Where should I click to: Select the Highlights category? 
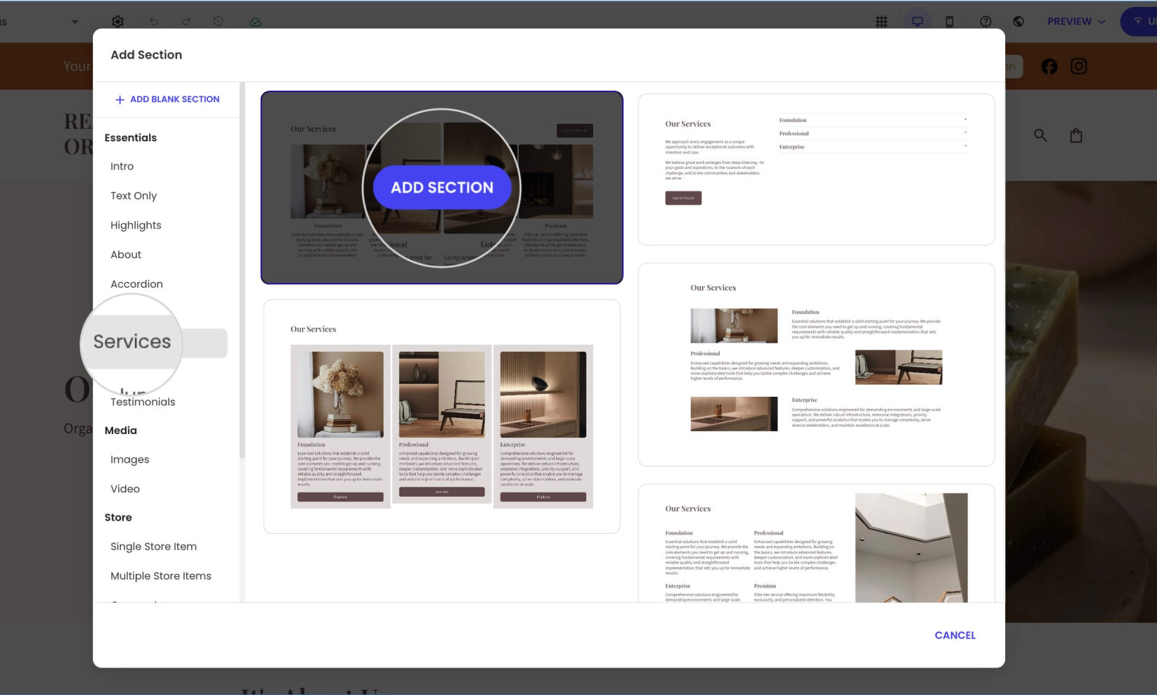pyautogui.click(x=136, y=225)
